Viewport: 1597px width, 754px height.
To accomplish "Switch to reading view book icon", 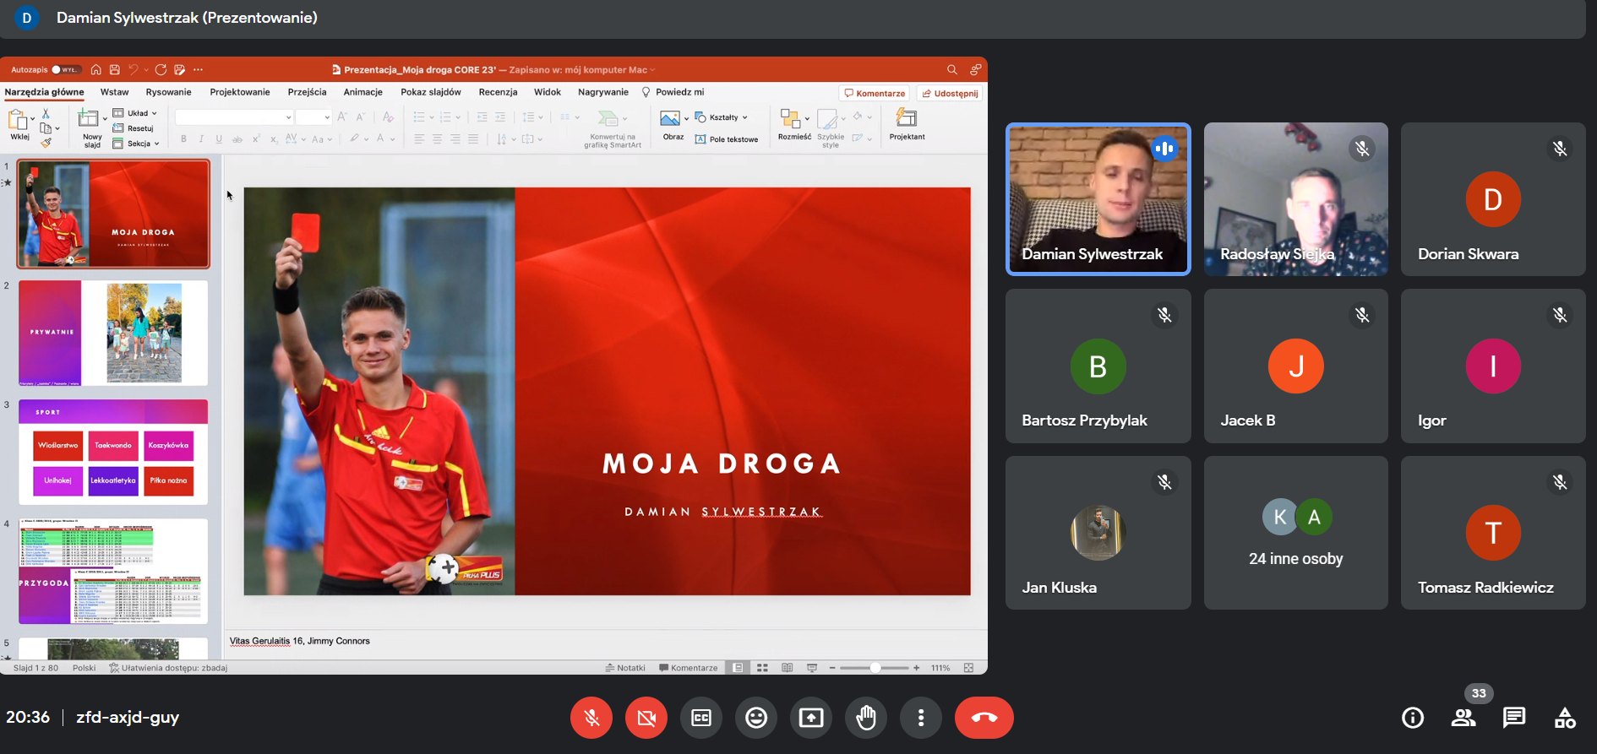I will [788, 668].
